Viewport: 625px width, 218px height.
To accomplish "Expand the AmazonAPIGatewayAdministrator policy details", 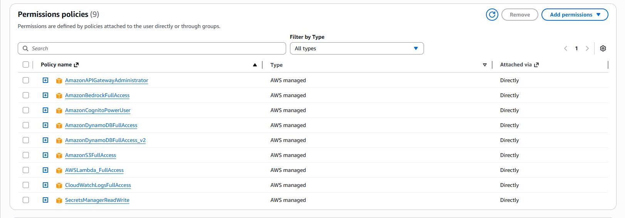I will (45, 80).
